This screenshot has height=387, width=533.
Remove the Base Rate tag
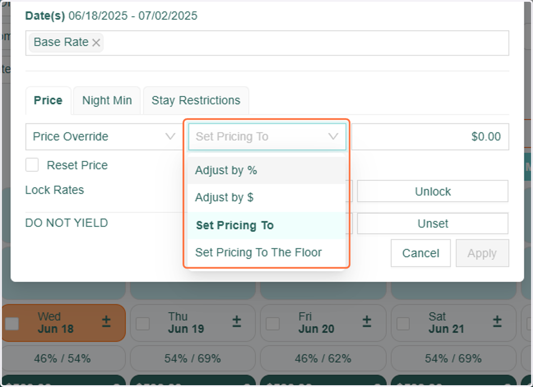[96, 43]
